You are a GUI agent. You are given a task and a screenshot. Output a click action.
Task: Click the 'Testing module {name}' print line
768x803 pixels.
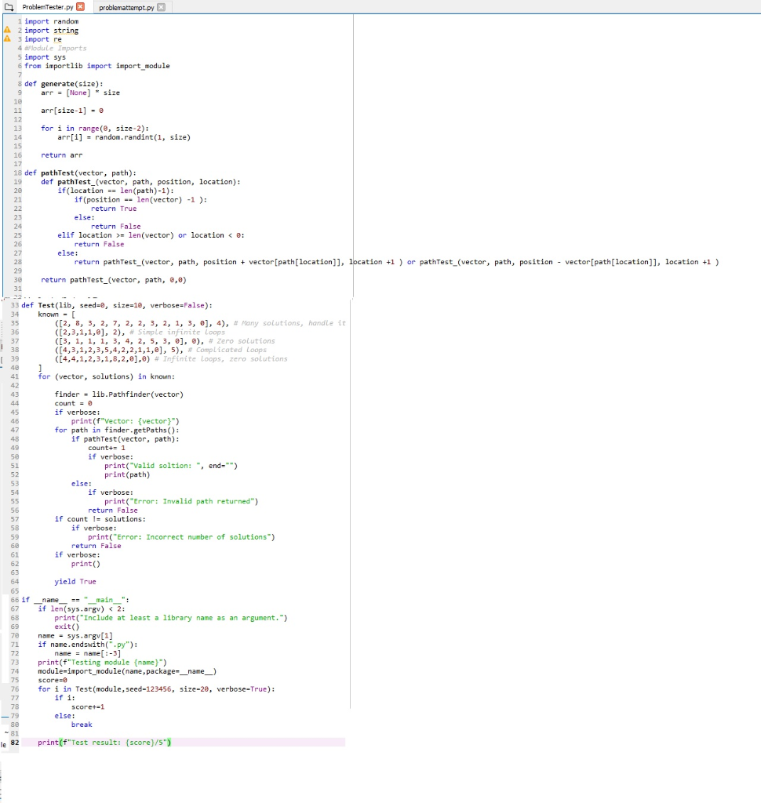(103, 663)
